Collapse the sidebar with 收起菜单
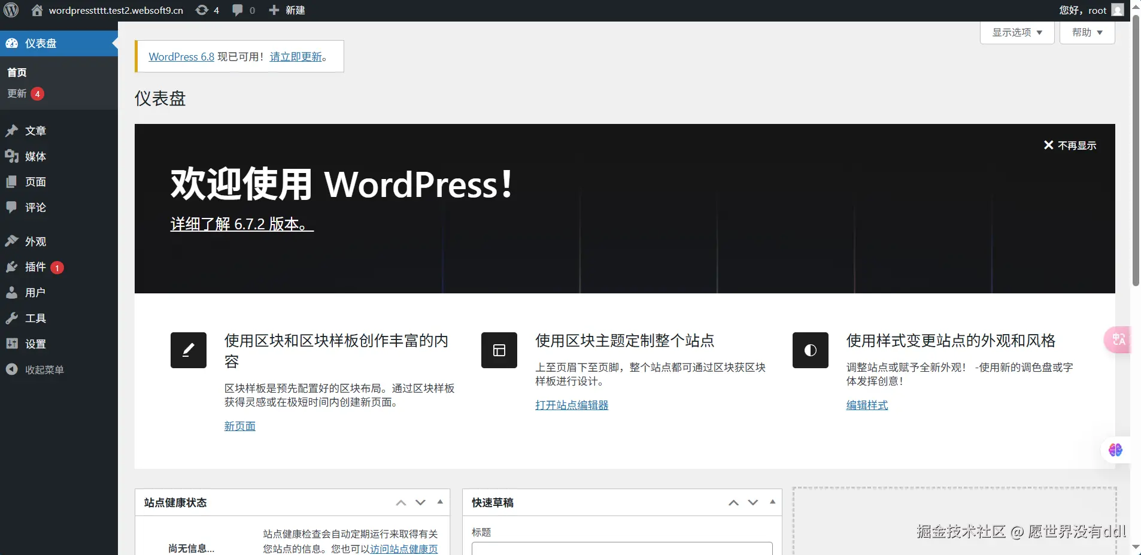This screenshot has height=555, width=1141. click(59, 369)
